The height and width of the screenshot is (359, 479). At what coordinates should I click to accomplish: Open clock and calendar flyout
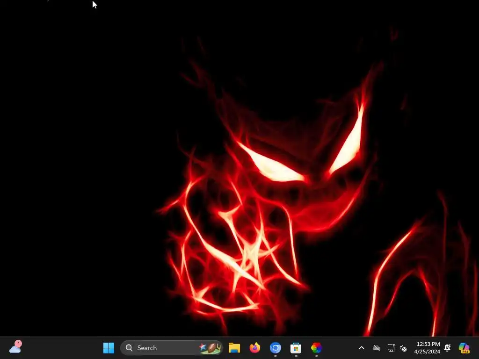tap(428, 348)
